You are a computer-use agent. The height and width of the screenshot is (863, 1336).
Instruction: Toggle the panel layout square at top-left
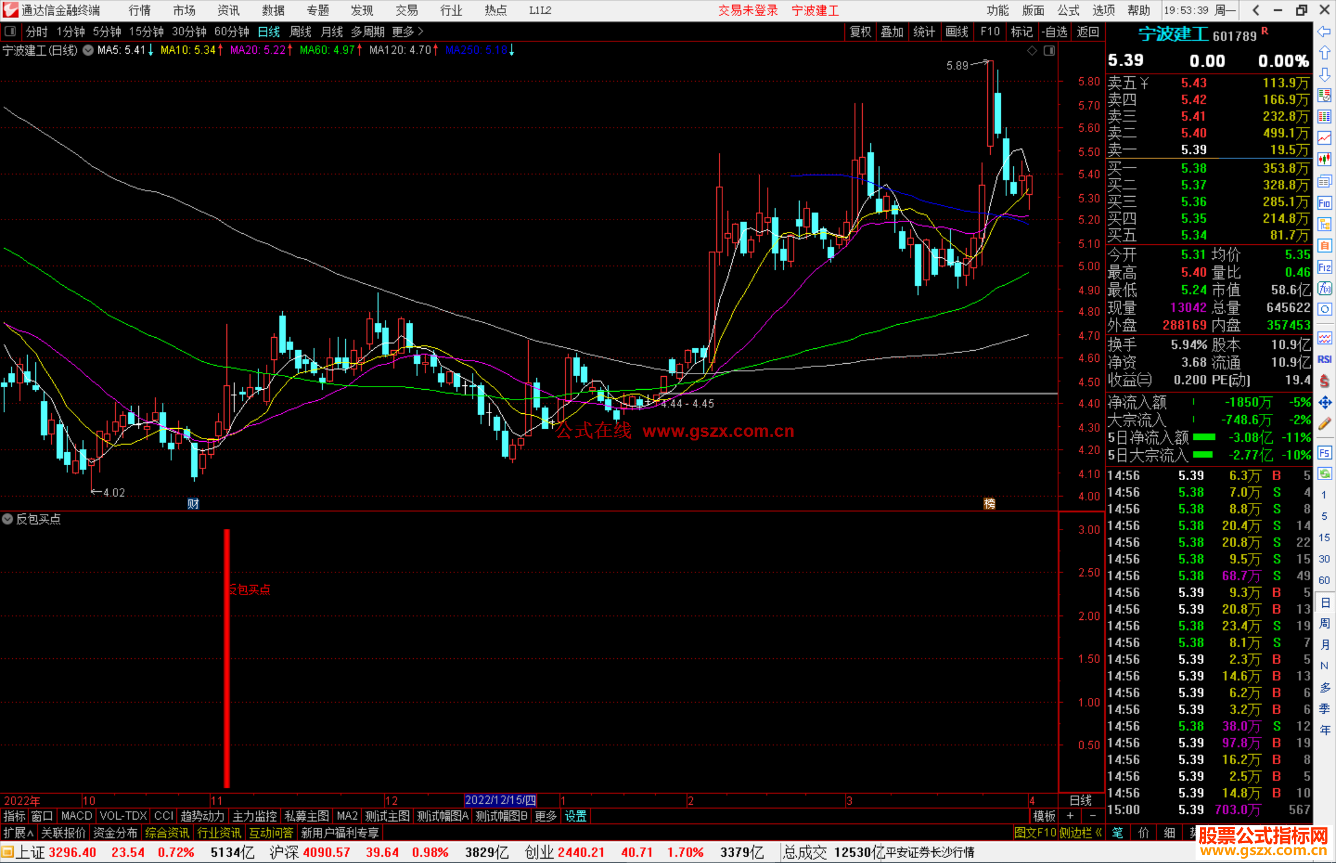[10, 31]
